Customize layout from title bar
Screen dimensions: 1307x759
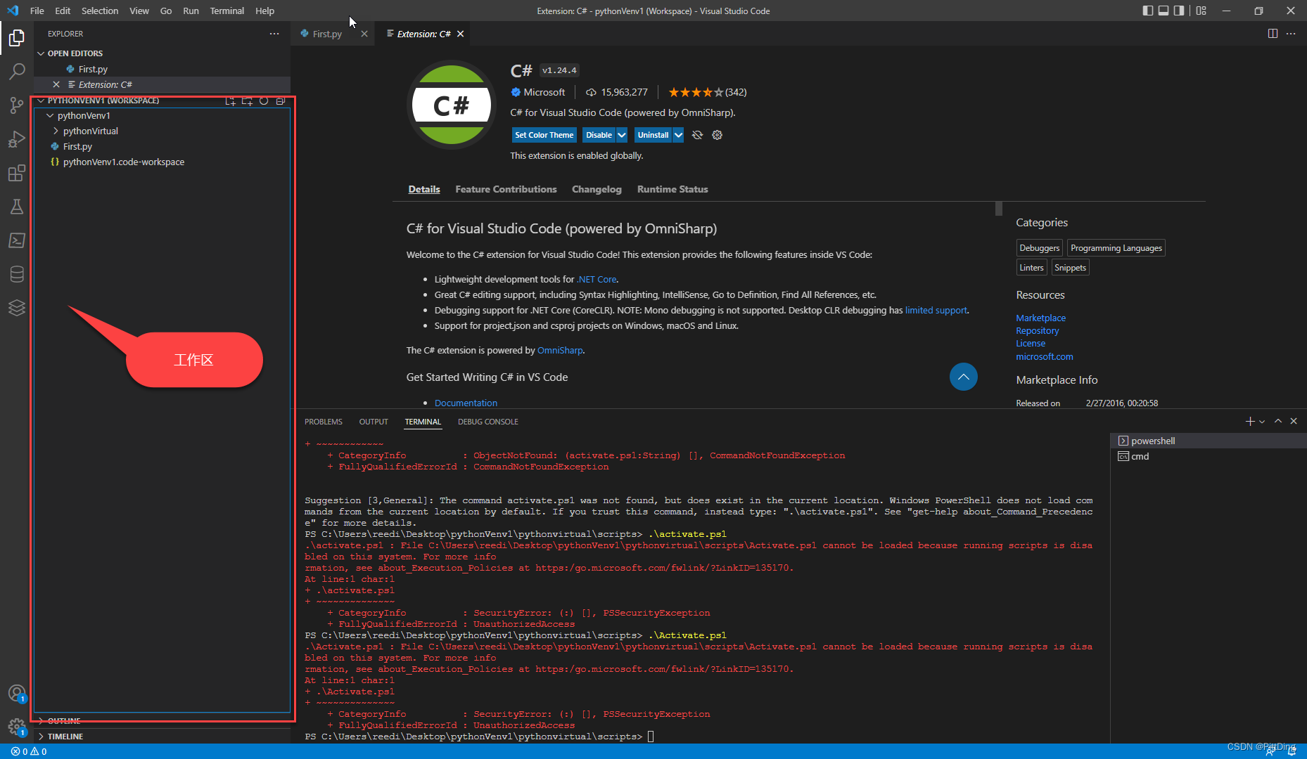point(1201,11)
